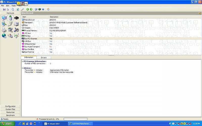Viewport: 202px width, 126px height.
Task: Open the Printer hardware category icon
Action: (x=4, y=30)
